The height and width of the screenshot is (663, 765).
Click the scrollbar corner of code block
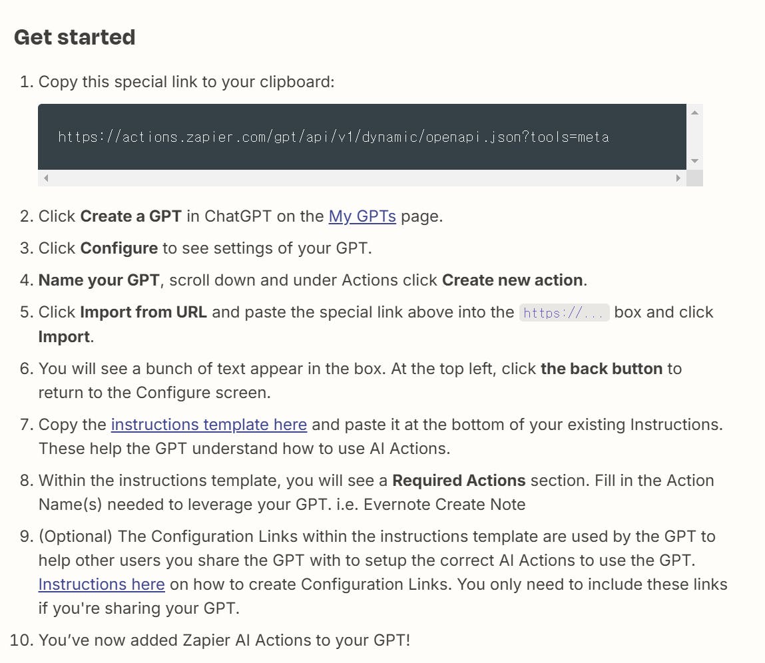pyautogui.click(x=694, y=178)
